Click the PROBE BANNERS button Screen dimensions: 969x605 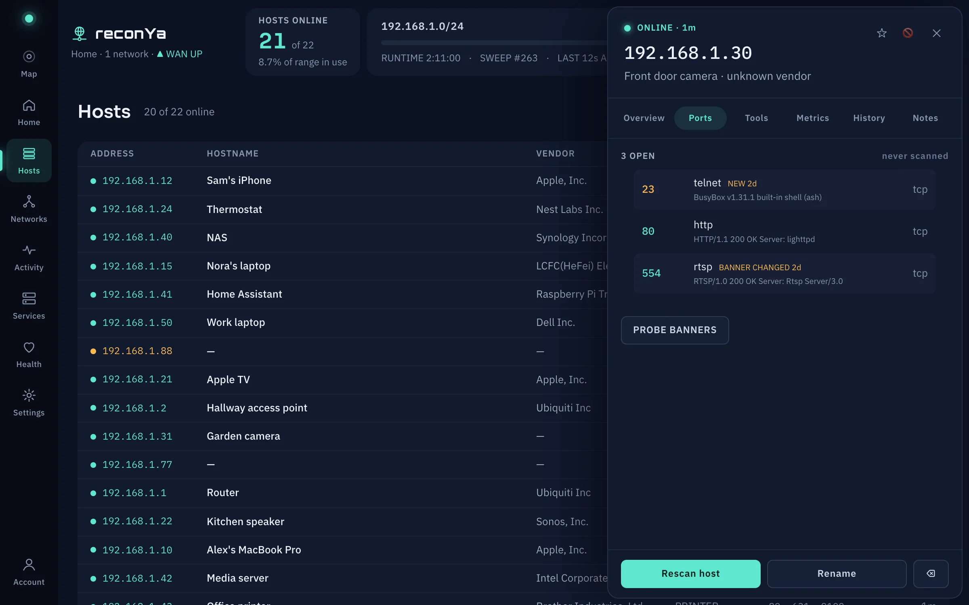coord(675,330)
